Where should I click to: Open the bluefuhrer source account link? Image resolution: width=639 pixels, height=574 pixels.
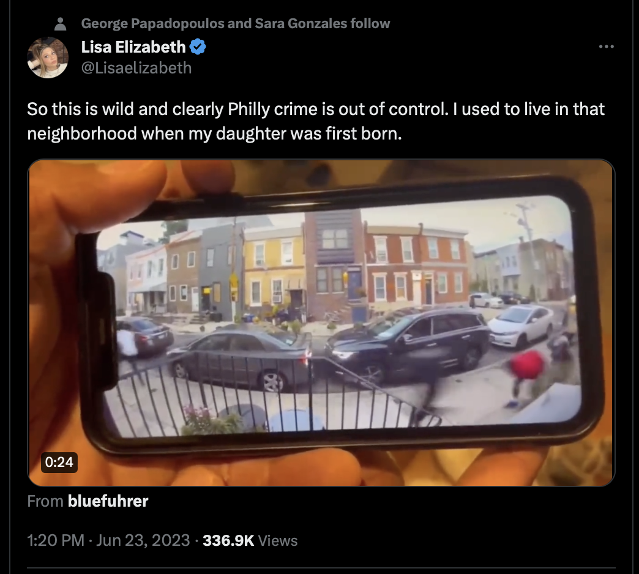point(108,501)
